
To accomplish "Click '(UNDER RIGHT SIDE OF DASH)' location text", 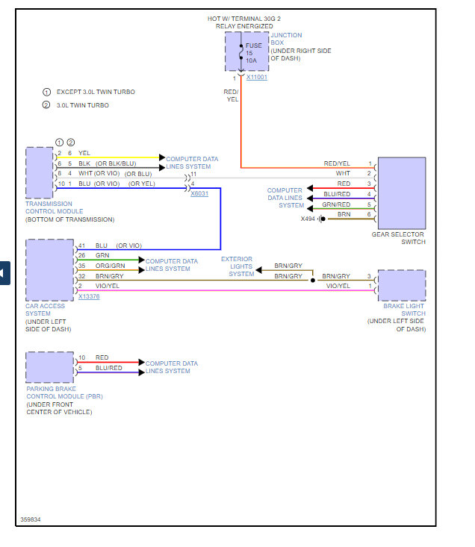I will click(301, 54).
